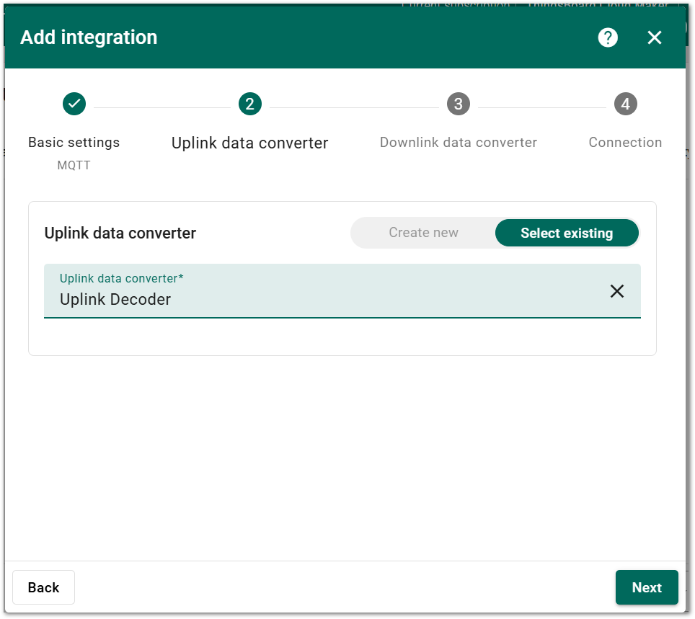Click the Basic settings completed checkmark icon
This screenshot has height=619, width=695.
[x=74, y=103]
